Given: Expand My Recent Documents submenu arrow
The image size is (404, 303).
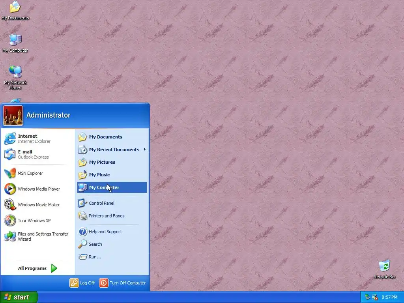Looking at the screenshot, I should [144, 150].
